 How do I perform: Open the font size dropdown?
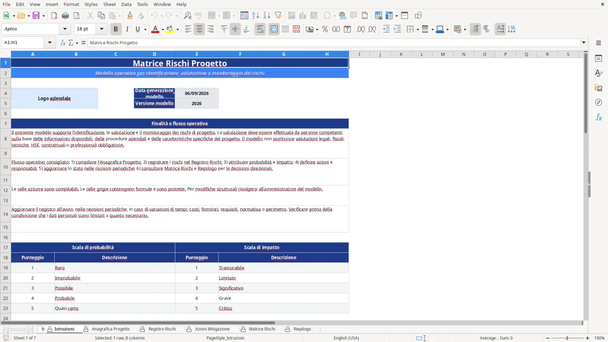tap(102, 29)
